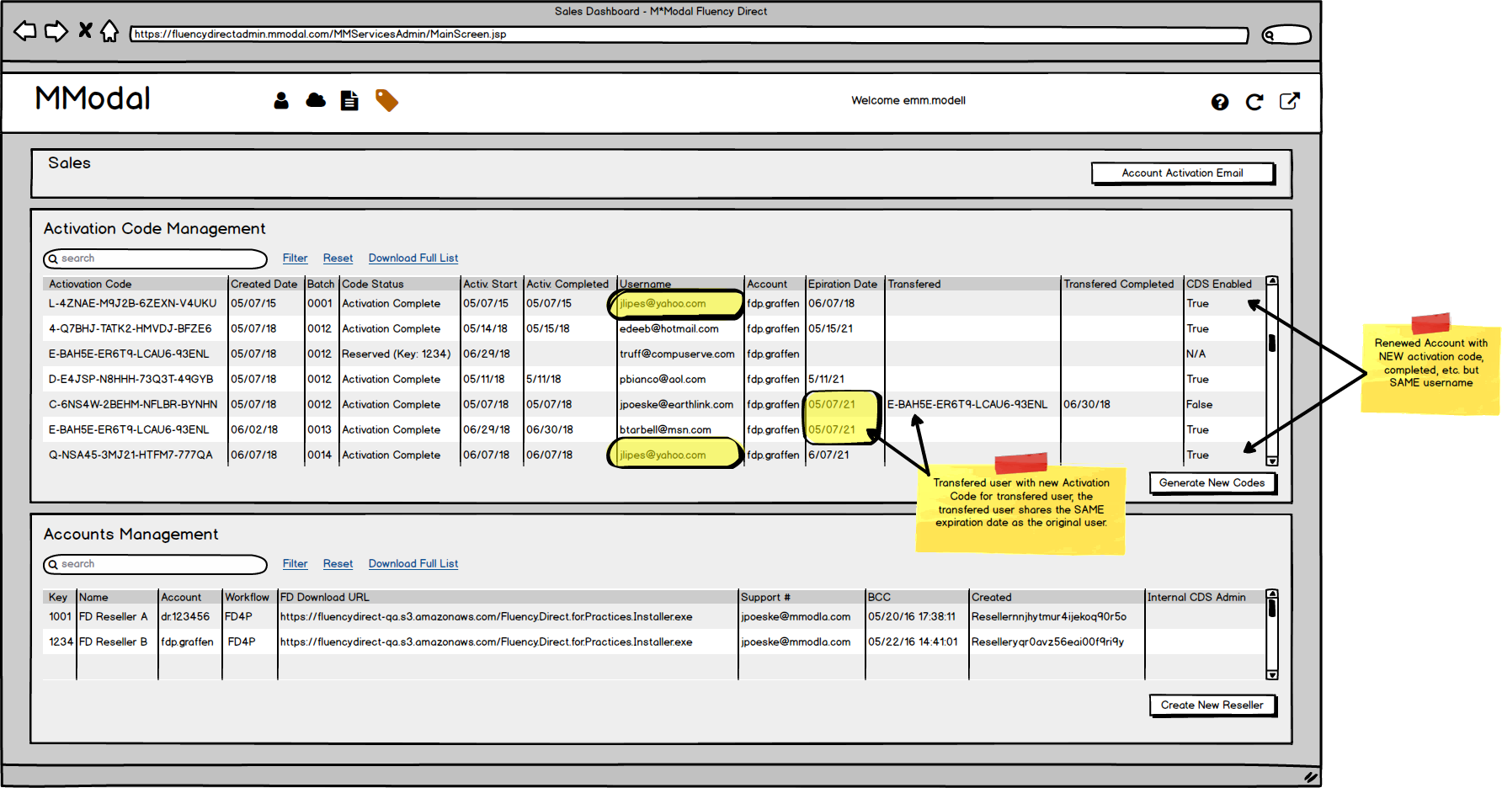This screenshot has width=1502, height=788.
Task: Toggle CDS Enabled for the L-4ZNAE activation row
Action: [1198, 303]
